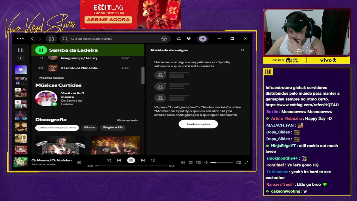Minimize the Spotify window
Image resolution: width=357 pixels, height=201 pixels.
(x=219, y=39)
